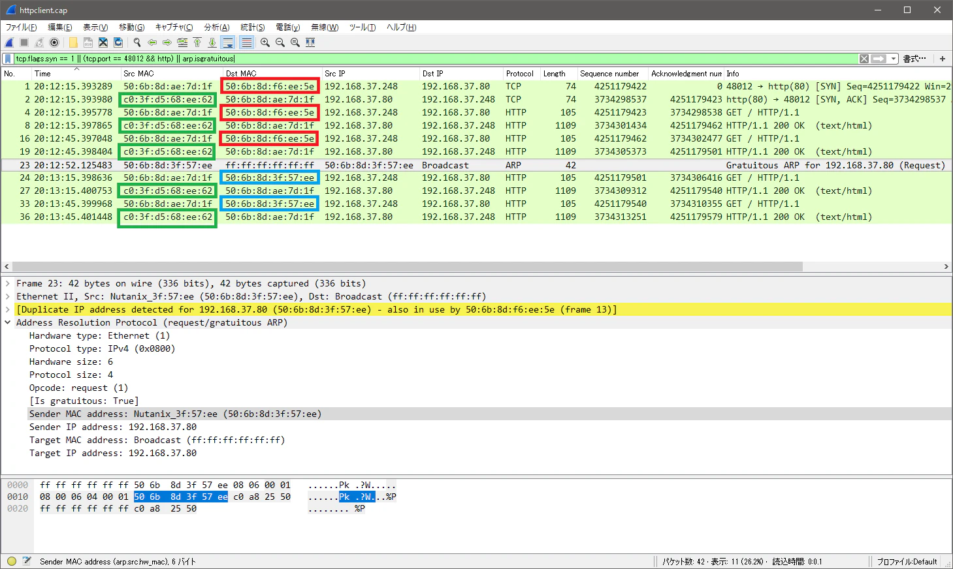Open capture file properties from status bar
This screenshot has width=953, height=569.
27,561
